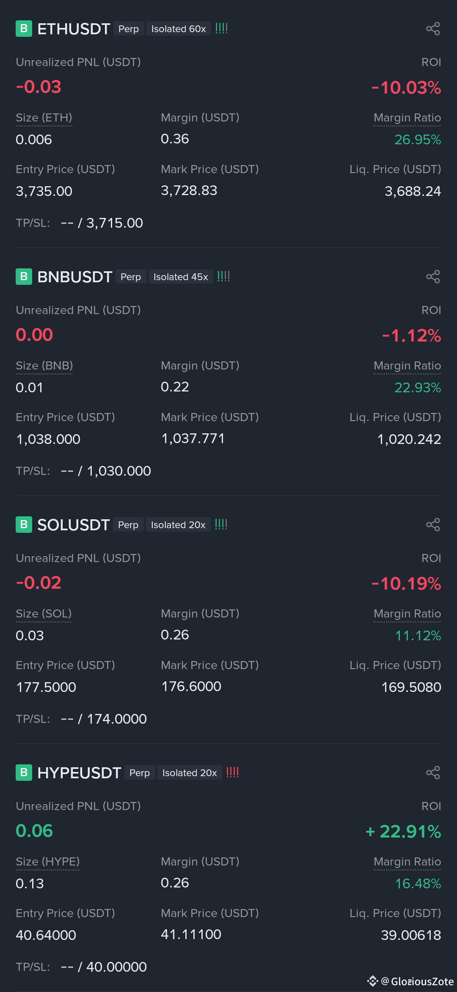Open the Isolated 60x leverage setting

point(179,29)
